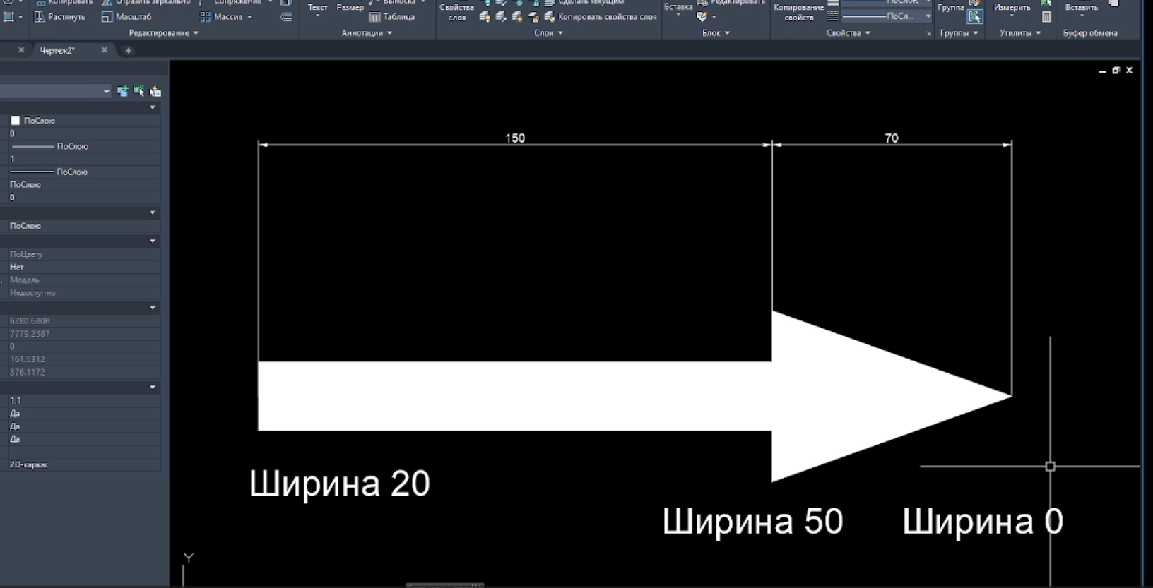Image resolution: width=1153 pixels, height=588 pixels.
Task: Select the Ширина 0 text label
Action: tap(982, 522)
